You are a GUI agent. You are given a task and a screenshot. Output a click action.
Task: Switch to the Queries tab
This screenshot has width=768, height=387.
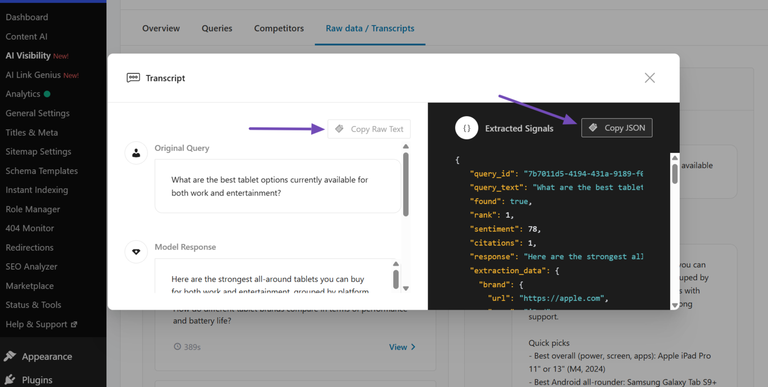pos(217,28)
